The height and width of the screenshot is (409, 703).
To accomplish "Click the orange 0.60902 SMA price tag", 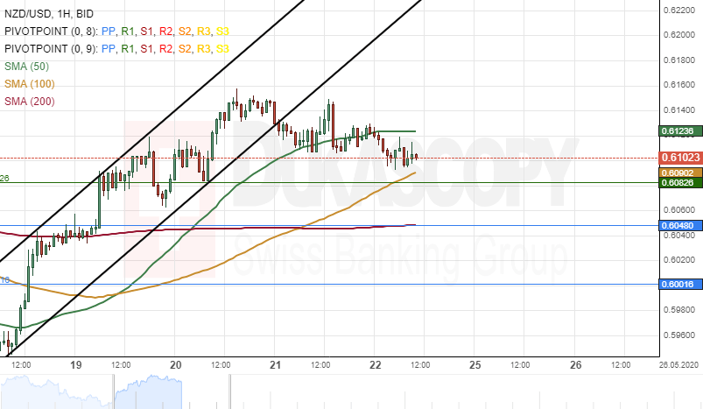I will [x=680, y=173].
